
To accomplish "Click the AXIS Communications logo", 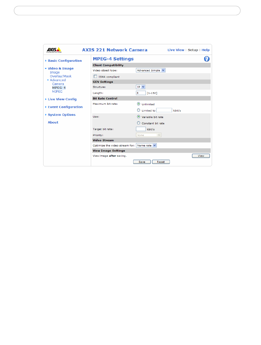I will [x=54, y=50].
